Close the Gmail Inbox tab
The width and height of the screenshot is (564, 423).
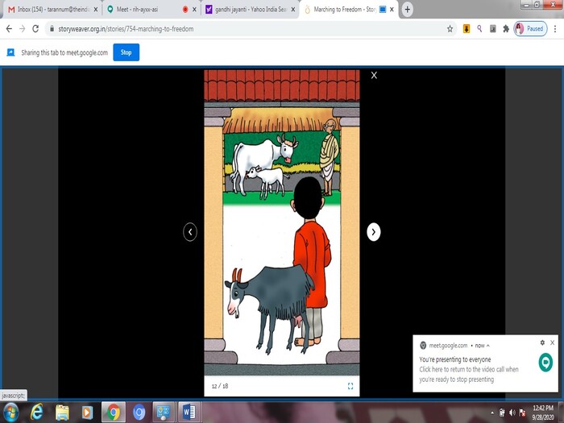click(96, 10)
